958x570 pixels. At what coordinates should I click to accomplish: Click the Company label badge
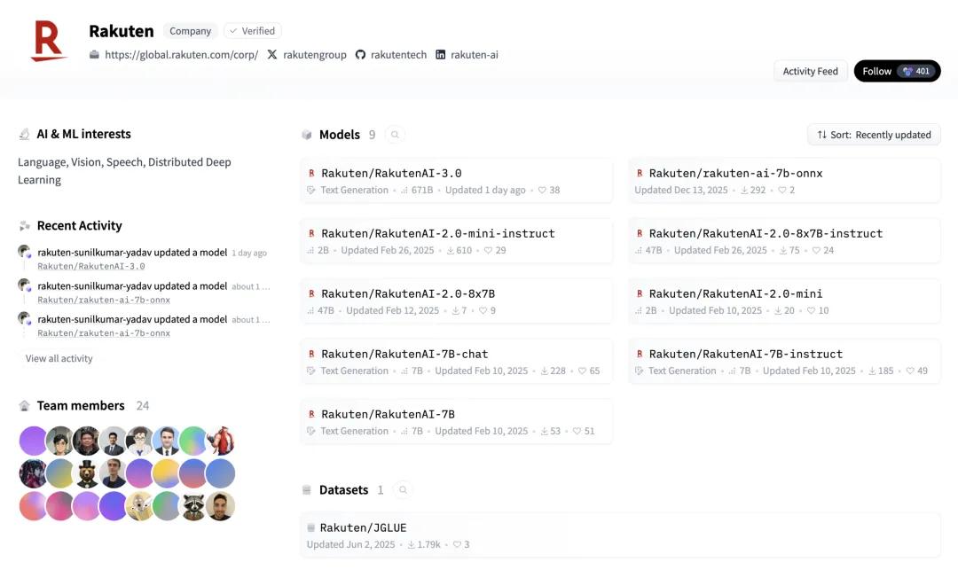tap(190, 31)
